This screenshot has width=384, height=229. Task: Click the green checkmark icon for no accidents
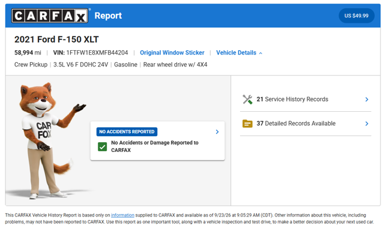pos(103,146)
